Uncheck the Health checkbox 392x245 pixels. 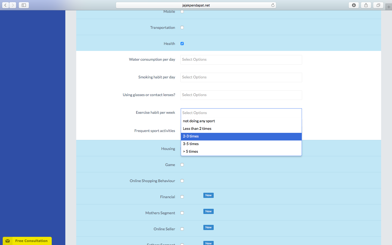pos(182,44)
